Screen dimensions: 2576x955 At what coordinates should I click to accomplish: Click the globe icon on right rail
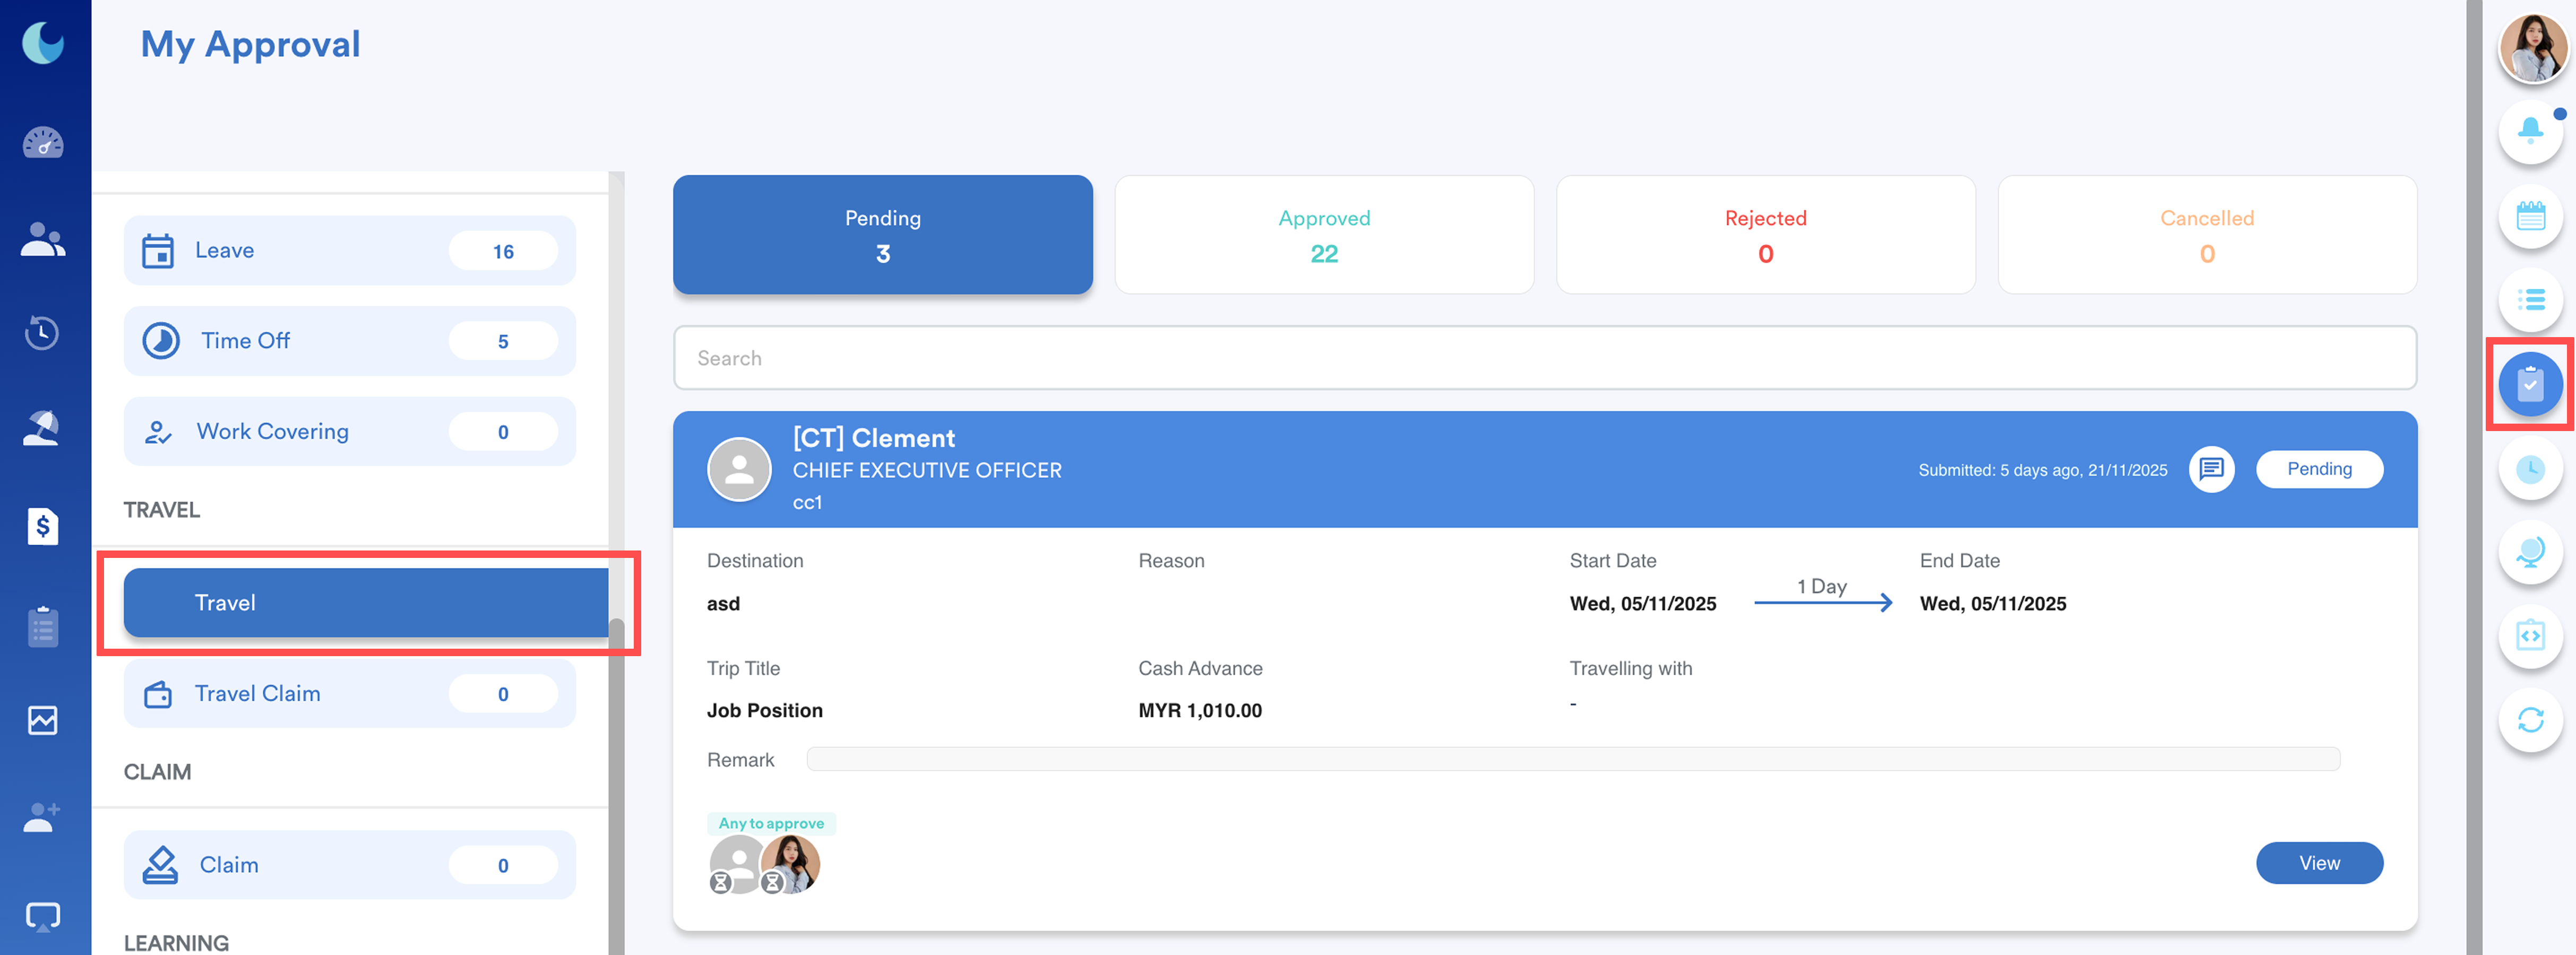click(x=2529, y=551)
